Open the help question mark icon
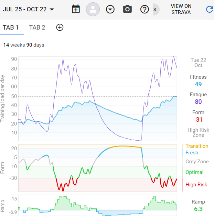 click(145, 9)
